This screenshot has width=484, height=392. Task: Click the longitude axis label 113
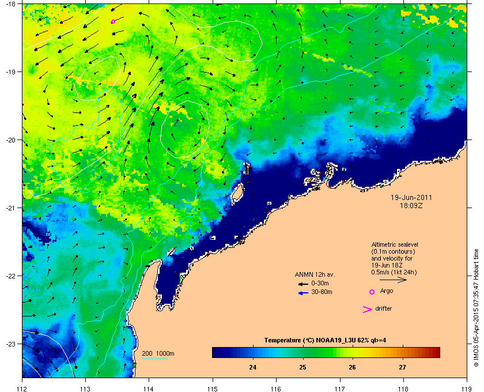85,389
